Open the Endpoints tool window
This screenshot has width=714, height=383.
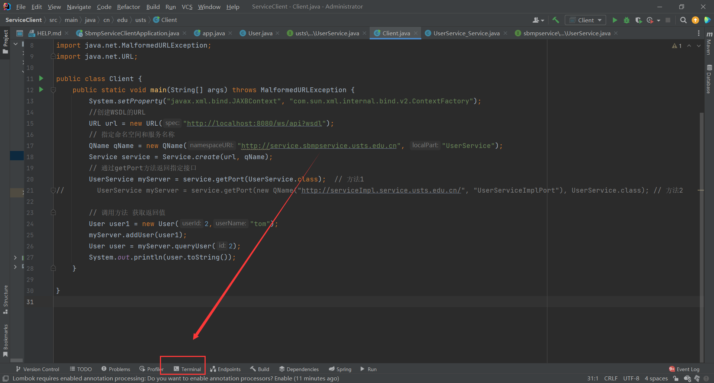point(225,369)
